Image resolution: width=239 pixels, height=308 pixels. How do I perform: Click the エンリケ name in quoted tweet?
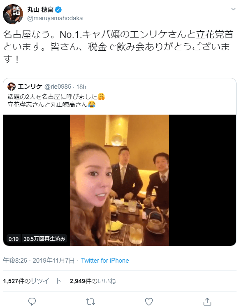tap(30, 87)
